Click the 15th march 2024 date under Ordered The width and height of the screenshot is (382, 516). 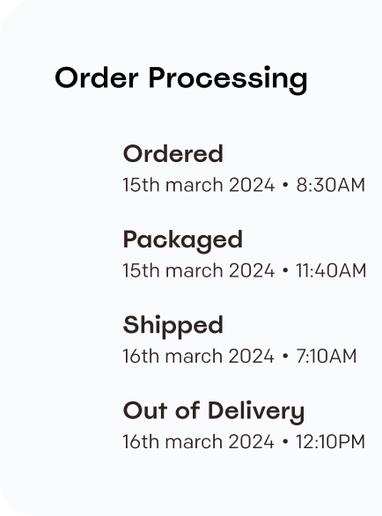tap(199, 185)
